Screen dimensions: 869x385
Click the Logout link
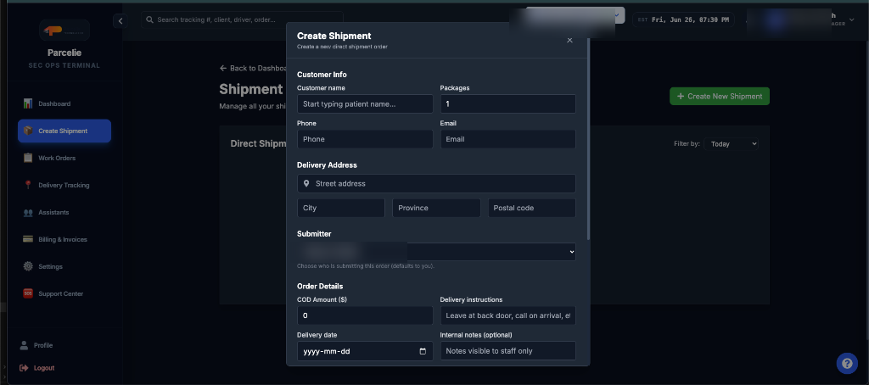click(44, 368)
